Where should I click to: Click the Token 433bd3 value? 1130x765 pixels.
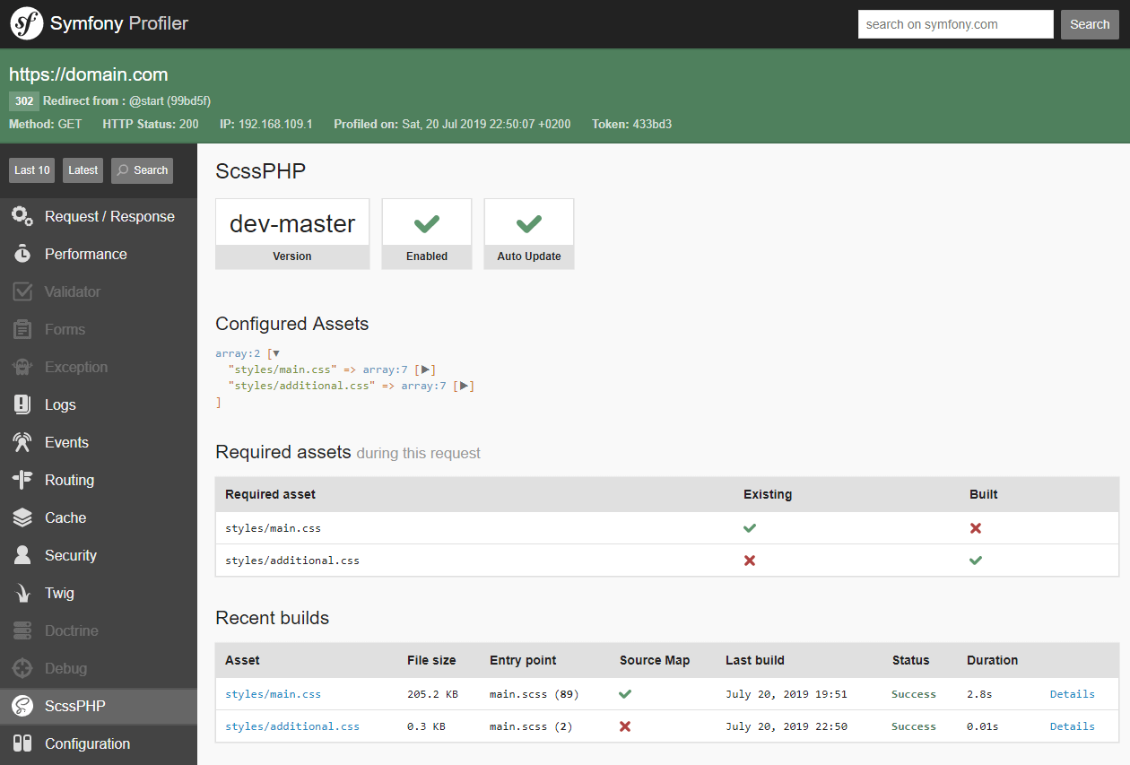tap(652, 124)
